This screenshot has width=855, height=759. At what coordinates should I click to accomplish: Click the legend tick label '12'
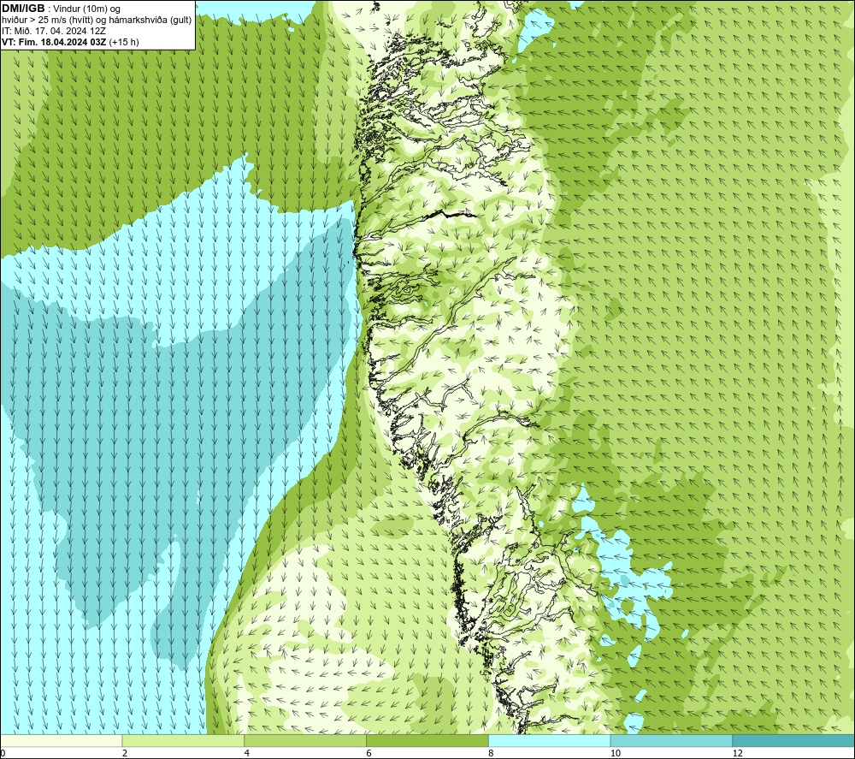pyautogui.click(x=737, y=753)
